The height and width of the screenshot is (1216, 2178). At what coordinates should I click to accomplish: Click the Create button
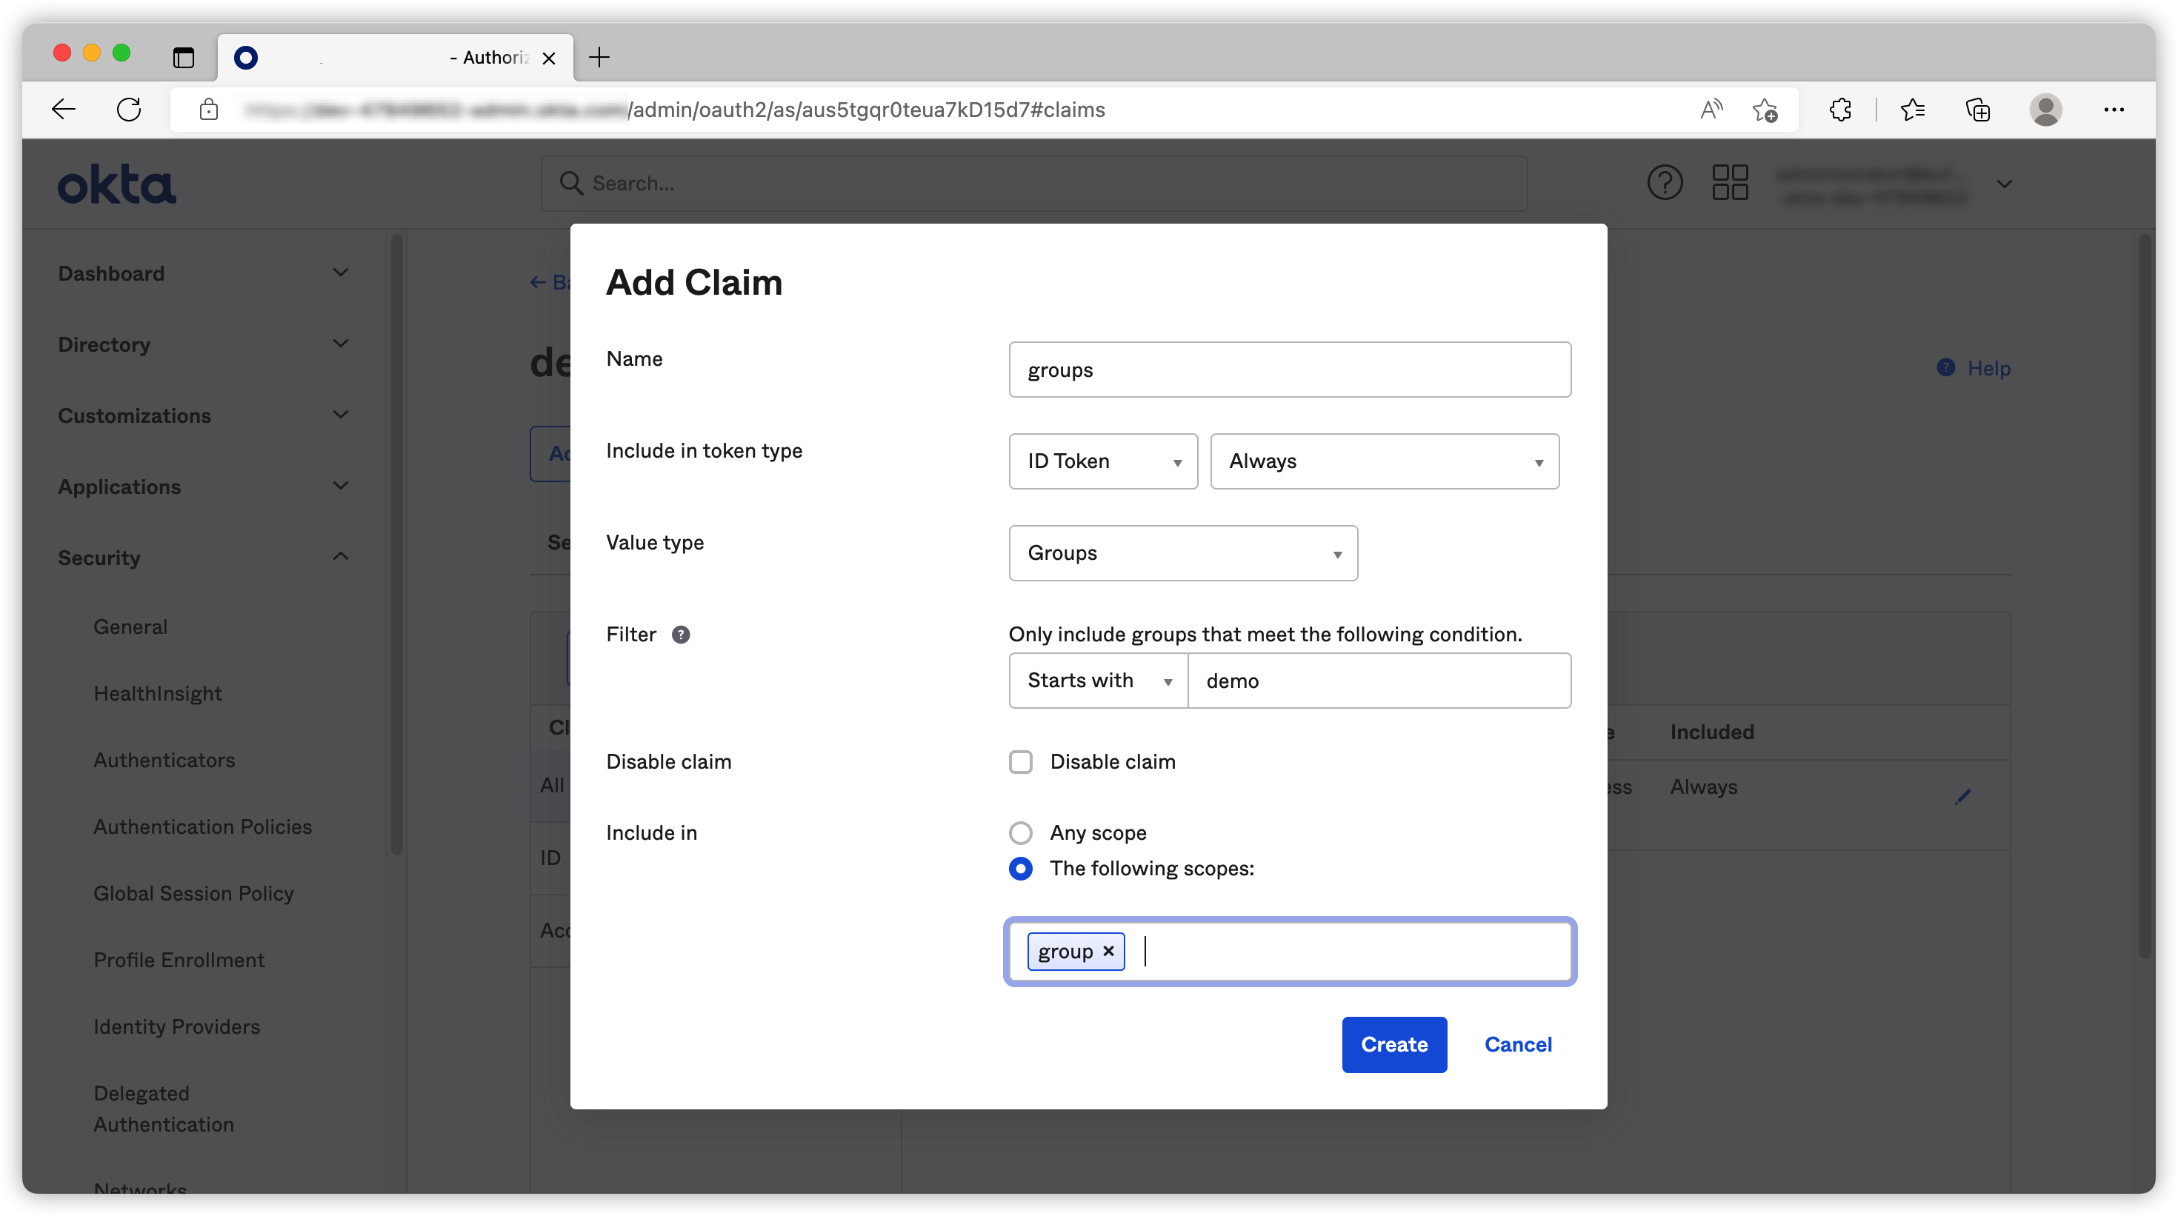pyautogui.click(x=1393, y=1044)
